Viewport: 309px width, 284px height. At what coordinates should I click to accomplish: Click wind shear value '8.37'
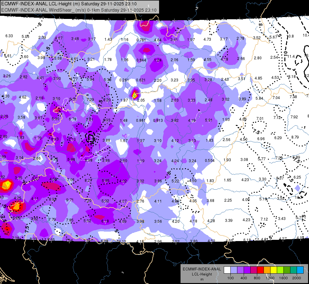coord(280,178)
